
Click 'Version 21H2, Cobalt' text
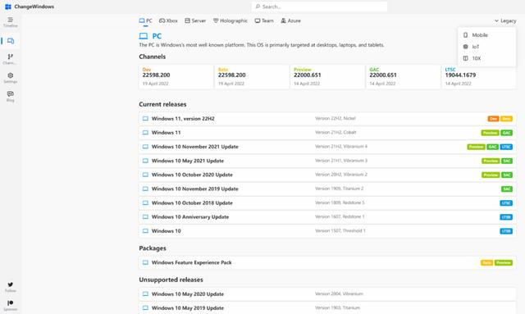(336, 133)
